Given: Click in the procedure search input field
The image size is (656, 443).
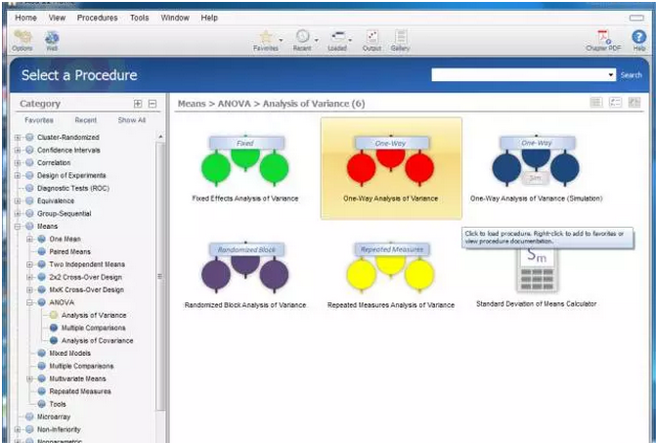Looking at the screenshot, I should click(518, 75).
